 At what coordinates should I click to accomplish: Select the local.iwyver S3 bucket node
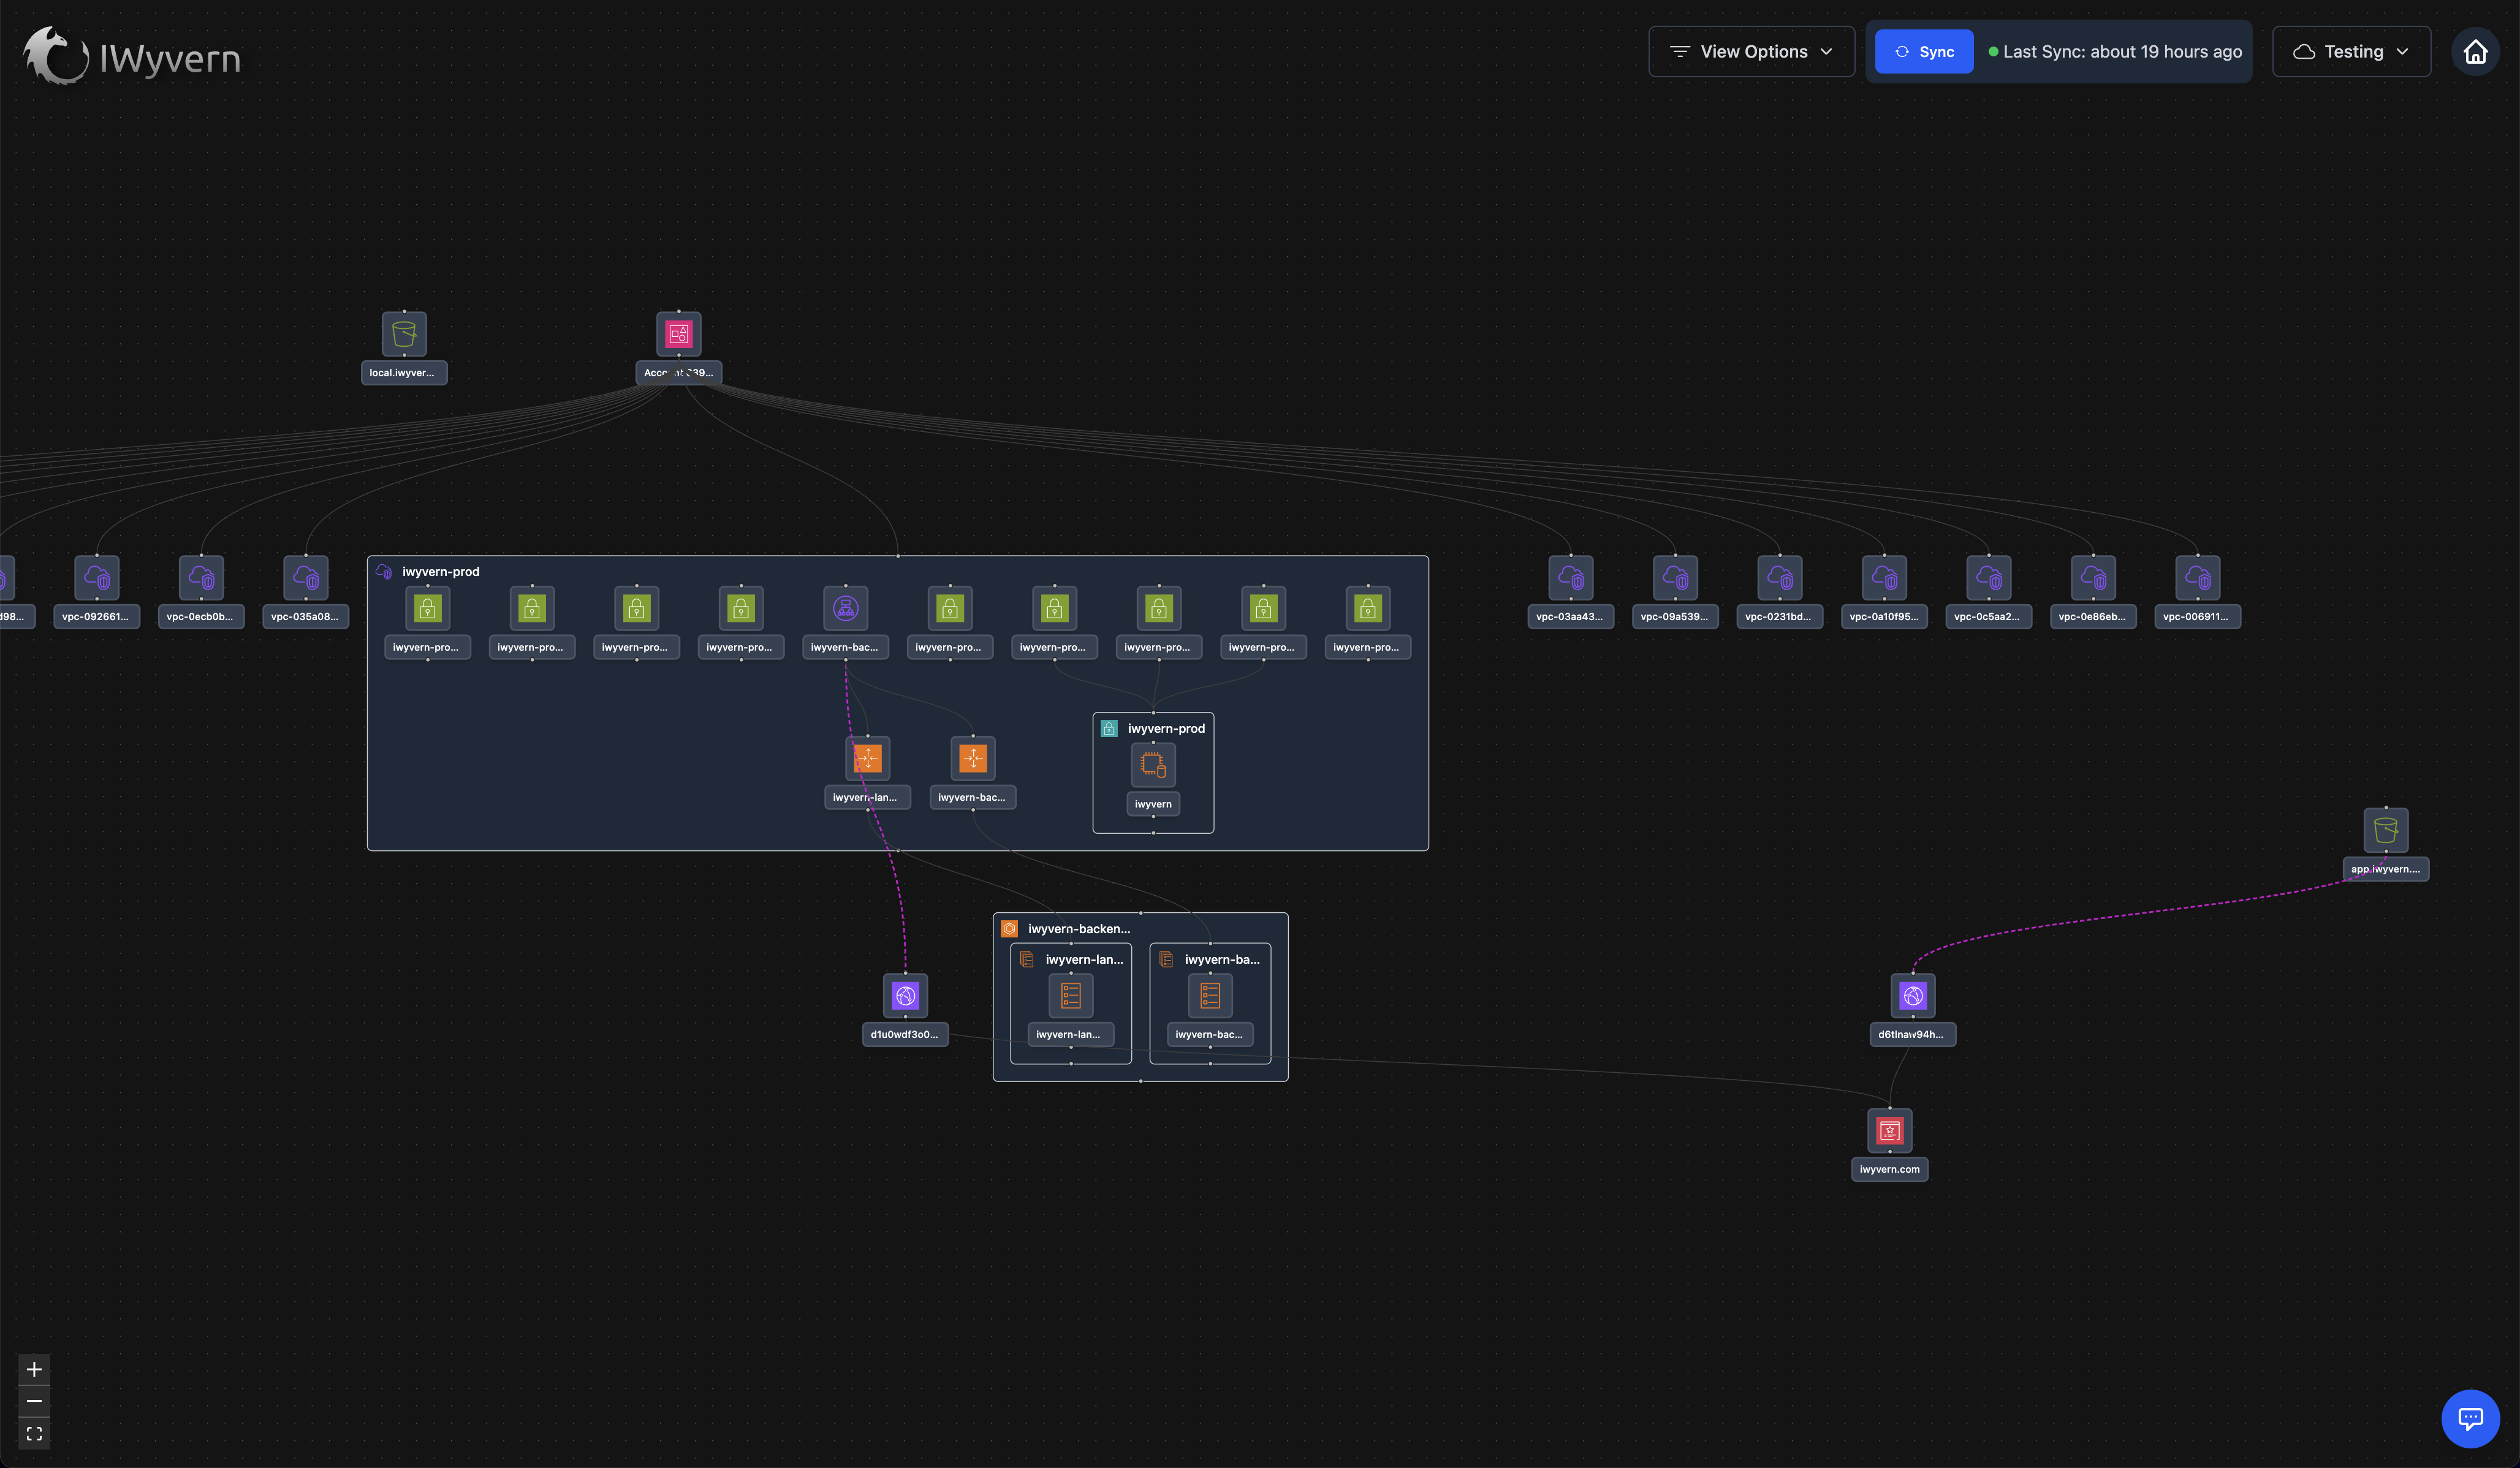[x=404, y=334]
